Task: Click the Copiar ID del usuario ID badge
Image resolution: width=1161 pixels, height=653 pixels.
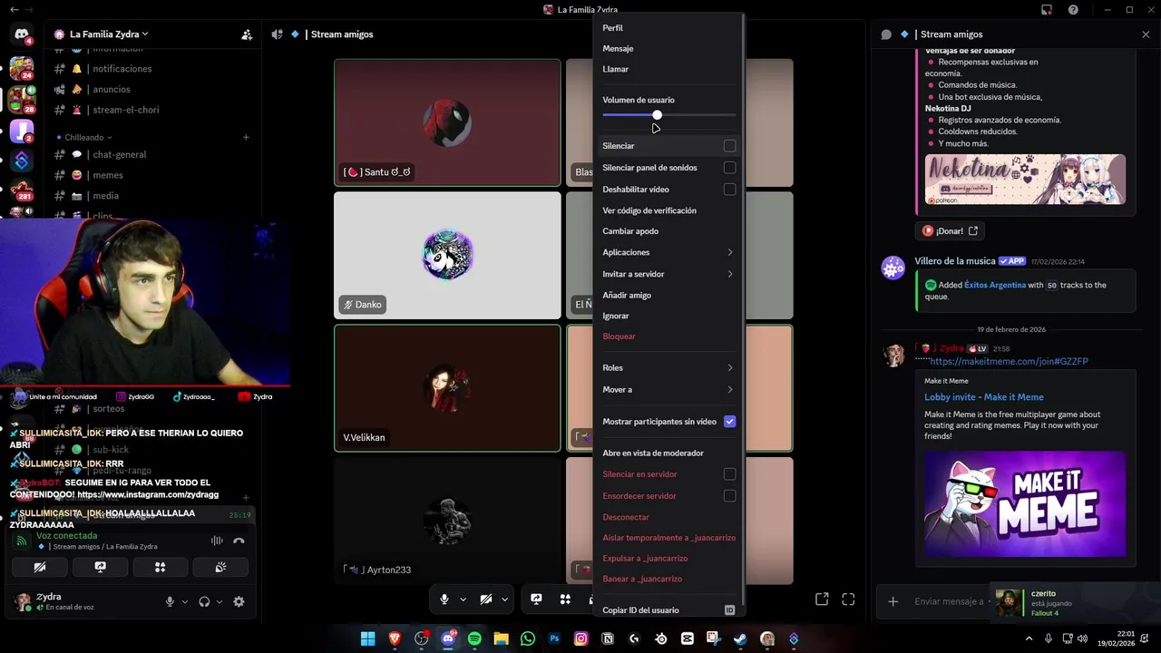Action: (729, 610)
